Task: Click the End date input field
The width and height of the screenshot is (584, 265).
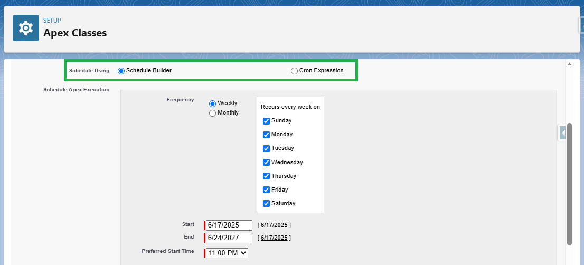Action: click(229, 238)
